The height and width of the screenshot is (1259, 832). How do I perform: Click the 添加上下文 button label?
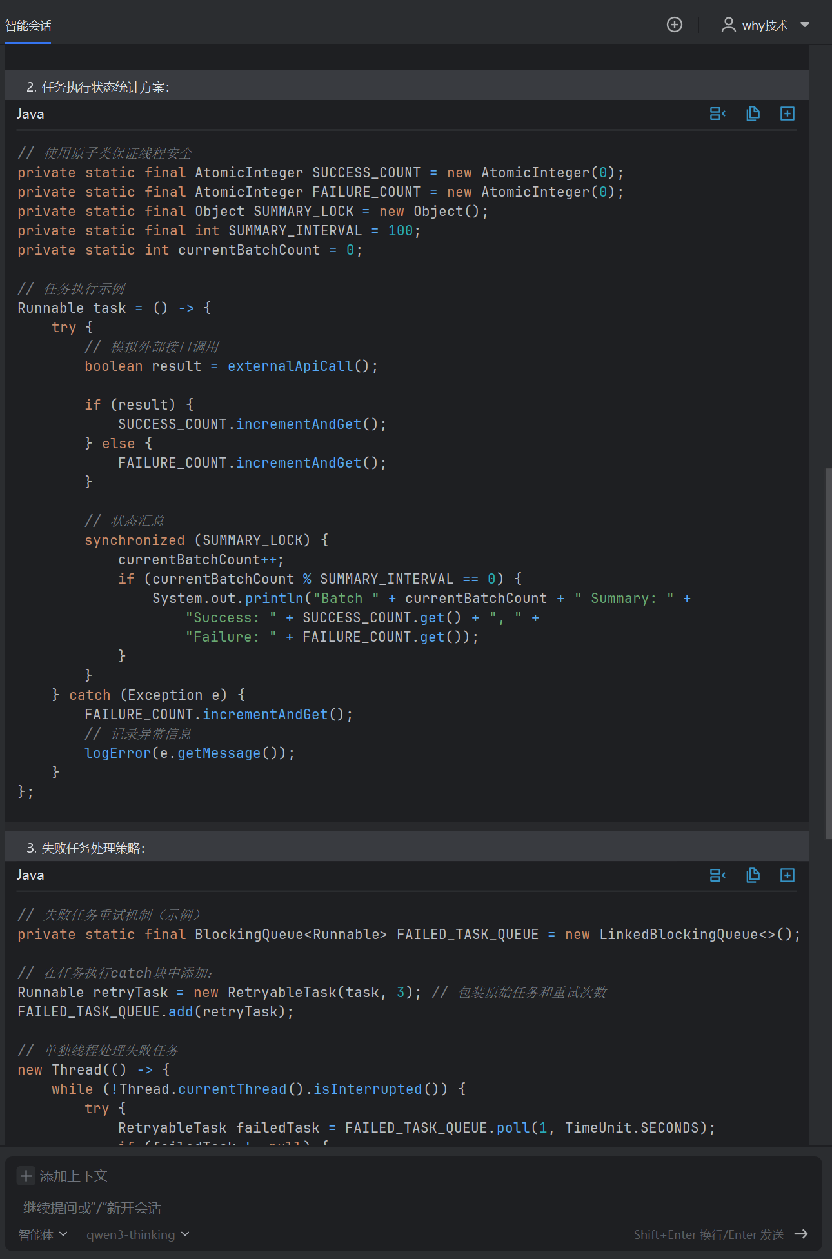pyautogui.click(x=74, y=1176)
